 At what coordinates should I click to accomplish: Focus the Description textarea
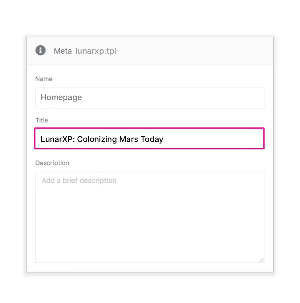click(150, 217)
